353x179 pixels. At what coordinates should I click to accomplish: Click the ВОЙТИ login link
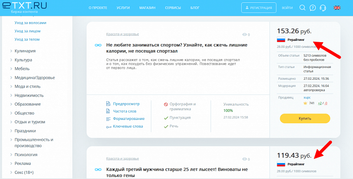[287, 8]
